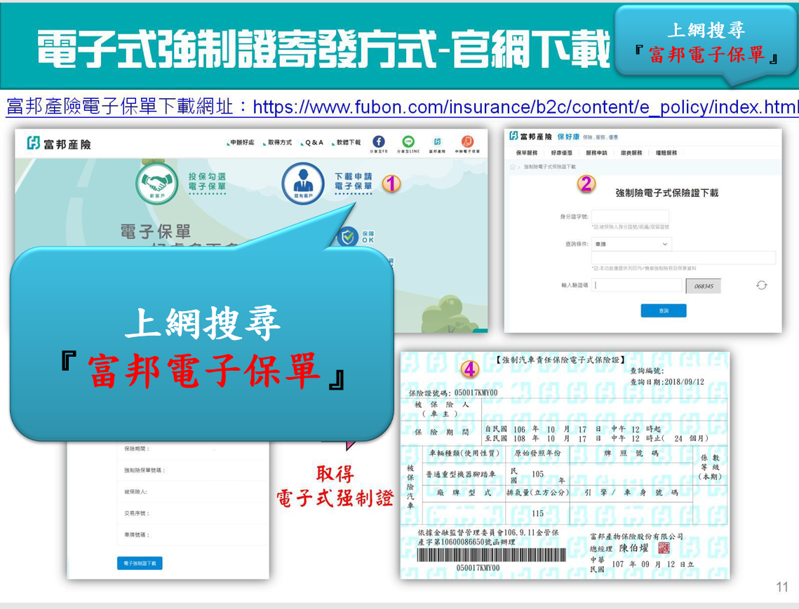Viewport: 799px width, 609px height.
Task: Expand the 查詢條件 dropdown showing 車牌
Action: click(x=631, y=244)
